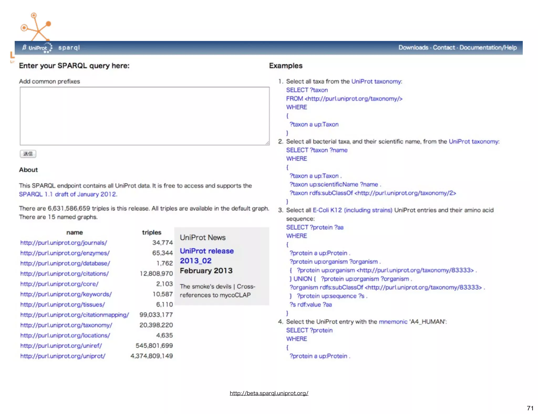This screenshot has width=538, height=414.
Task: Click ?s rdf:value ?aa line
Action: [x=311, y=305]
